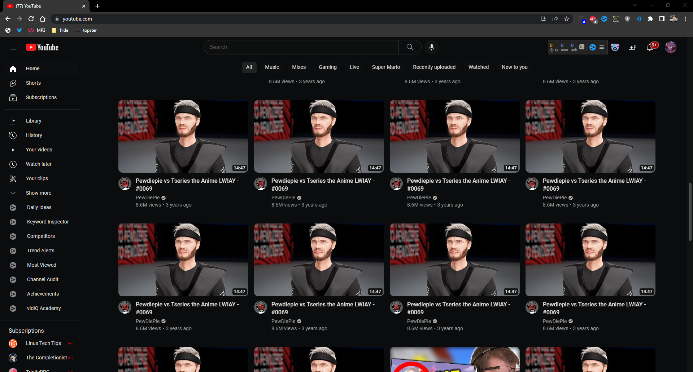Bookmark this page with star icon
The image size is (693, 372).
(567, 19)
